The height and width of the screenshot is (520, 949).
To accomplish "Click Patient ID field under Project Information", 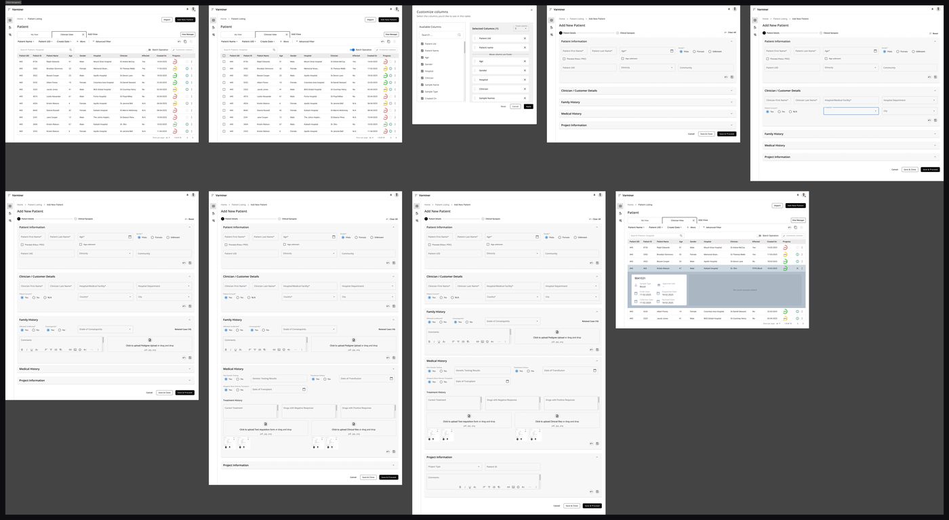I will (x=512, y=467).
